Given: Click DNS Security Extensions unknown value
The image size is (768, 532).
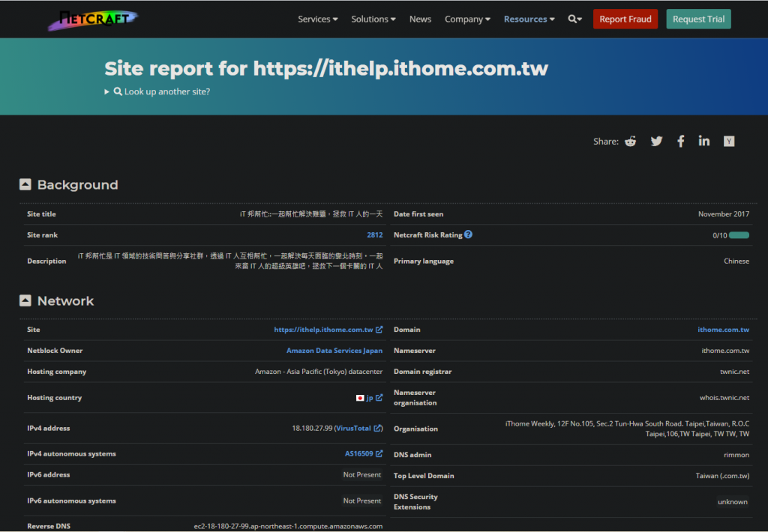Looking at the screenshot, I should pyautogui.click(x=732, y=502).
